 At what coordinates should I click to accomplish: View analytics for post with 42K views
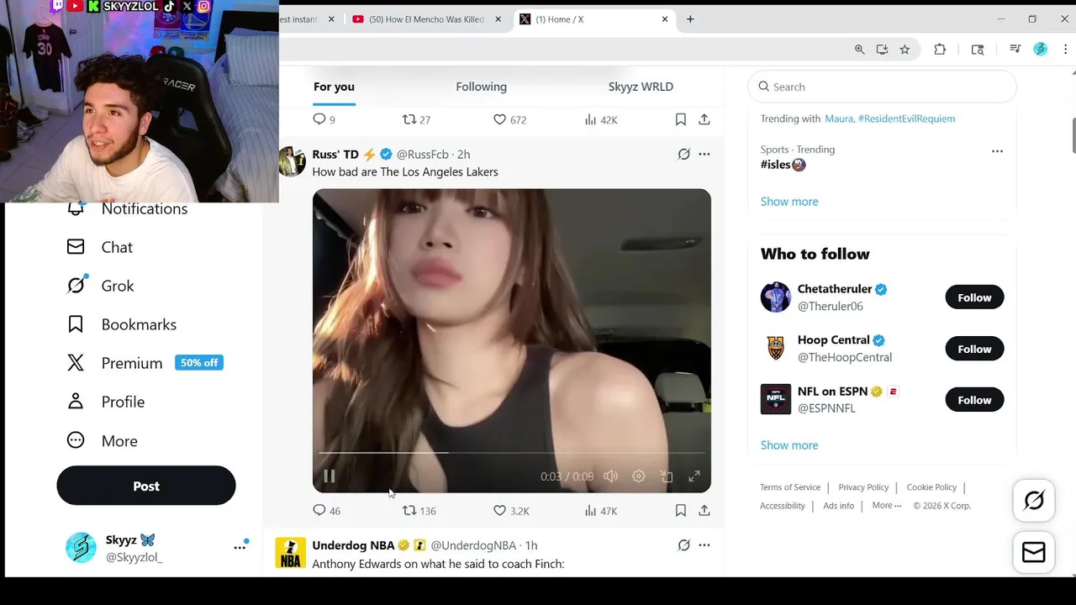click(x=601, y=120)
